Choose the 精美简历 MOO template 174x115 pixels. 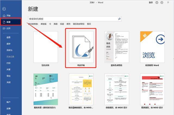(152, 89)
